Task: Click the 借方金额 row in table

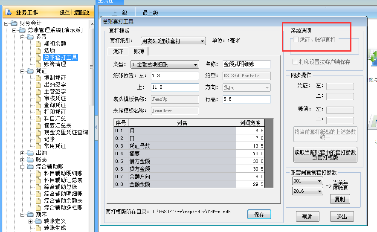Action: (189, 161)
